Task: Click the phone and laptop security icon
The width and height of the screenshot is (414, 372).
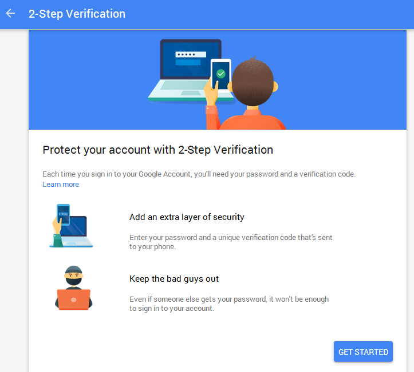Action: click(71, 226)
